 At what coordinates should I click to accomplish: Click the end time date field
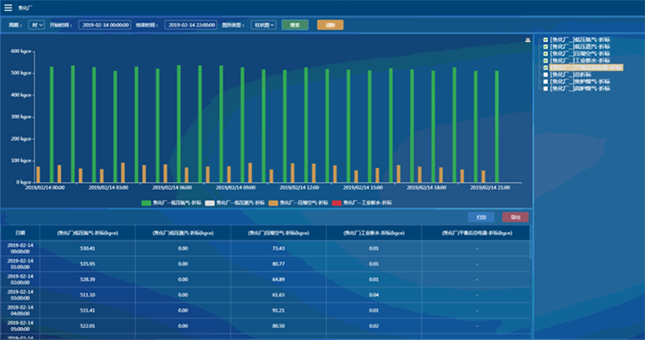(x=191, y=25)
